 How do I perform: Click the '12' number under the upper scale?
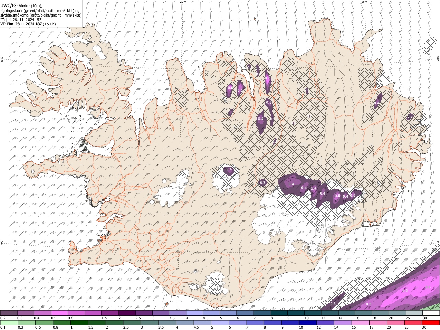[x=323, y=318]
